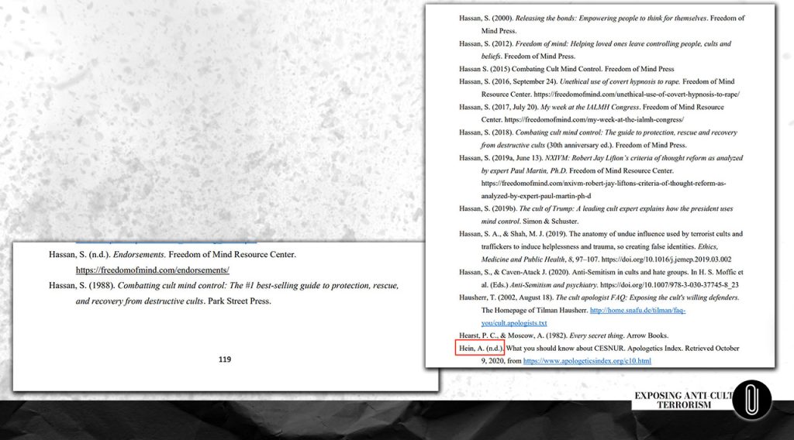794x440 pixels.
Task: Click the page number 119
Action: [x=225, y=359]
